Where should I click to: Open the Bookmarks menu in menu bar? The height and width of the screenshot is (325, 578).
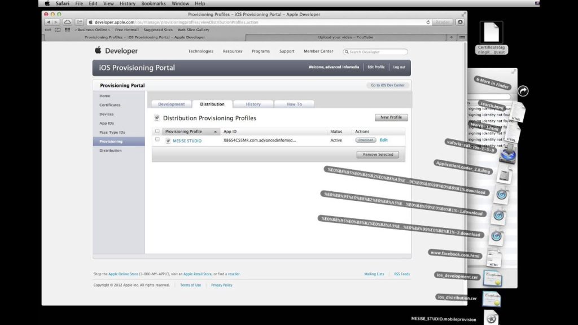tap(154, 3)
